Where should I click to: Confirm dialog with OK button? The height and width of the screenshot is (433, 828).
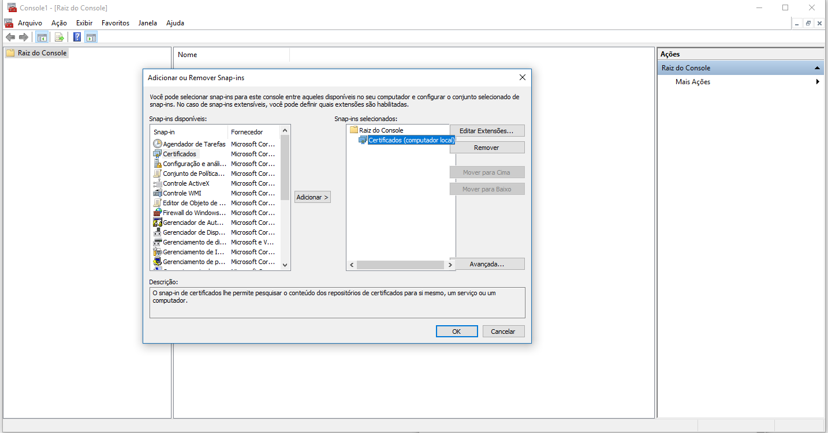(457, 332)
